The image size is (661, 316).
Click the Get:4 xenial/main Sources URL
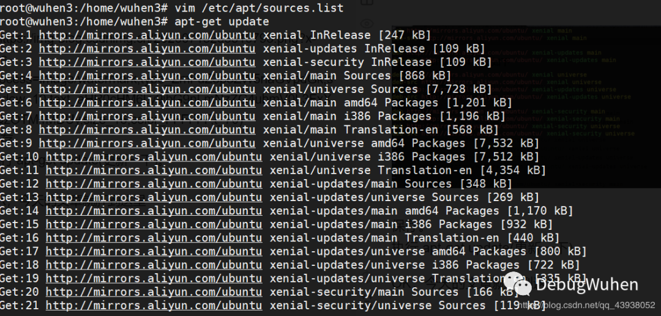[147, 76]
